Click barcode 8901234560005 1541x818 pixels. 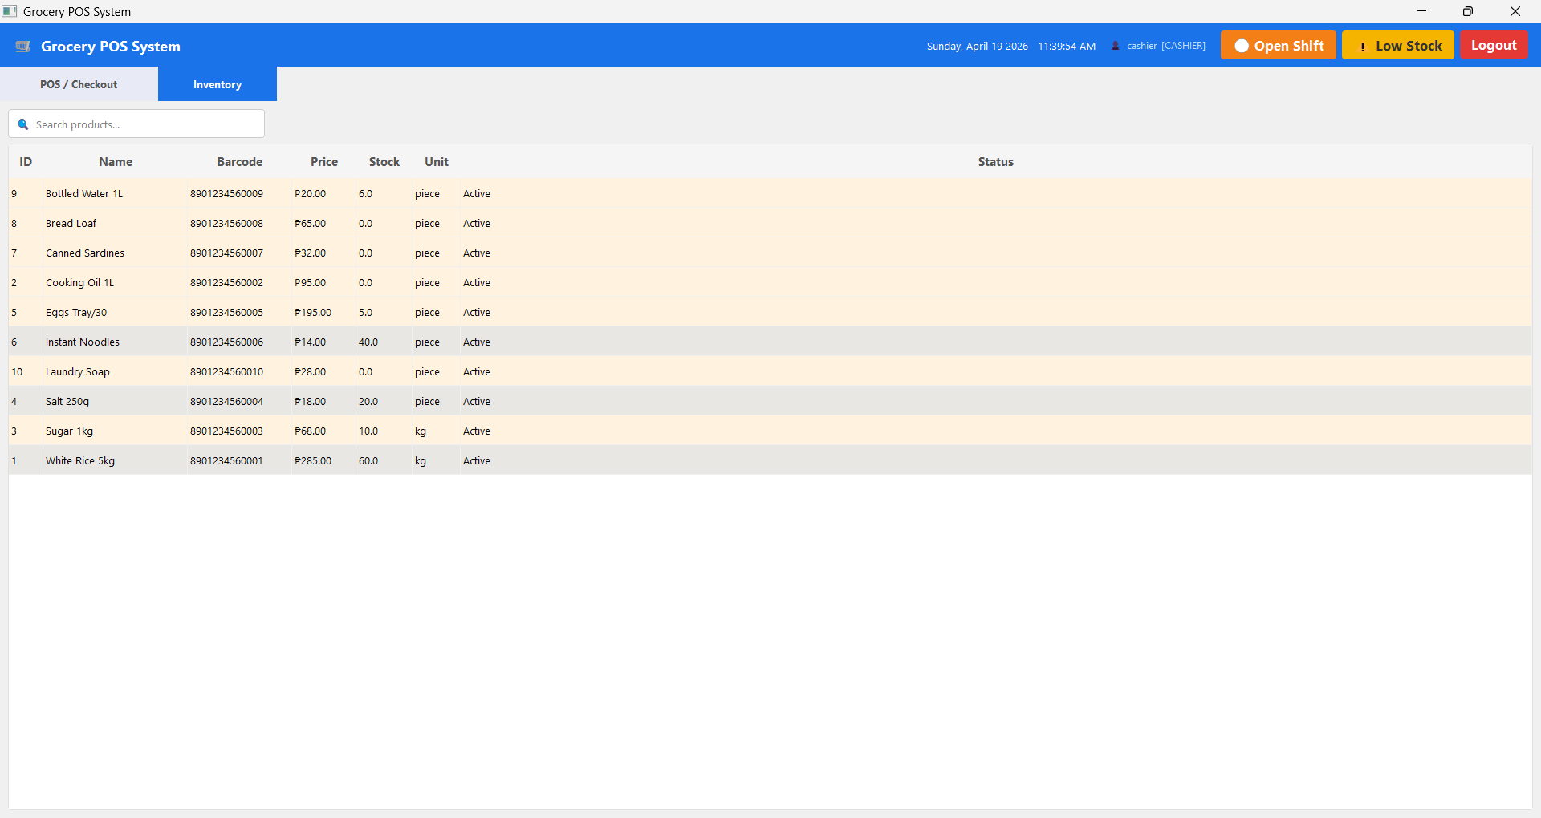click(226, 313)
